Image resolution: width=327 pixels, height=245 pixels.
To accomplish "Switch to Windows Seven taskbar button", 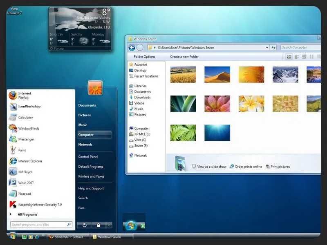I will [x=111, y=237].
